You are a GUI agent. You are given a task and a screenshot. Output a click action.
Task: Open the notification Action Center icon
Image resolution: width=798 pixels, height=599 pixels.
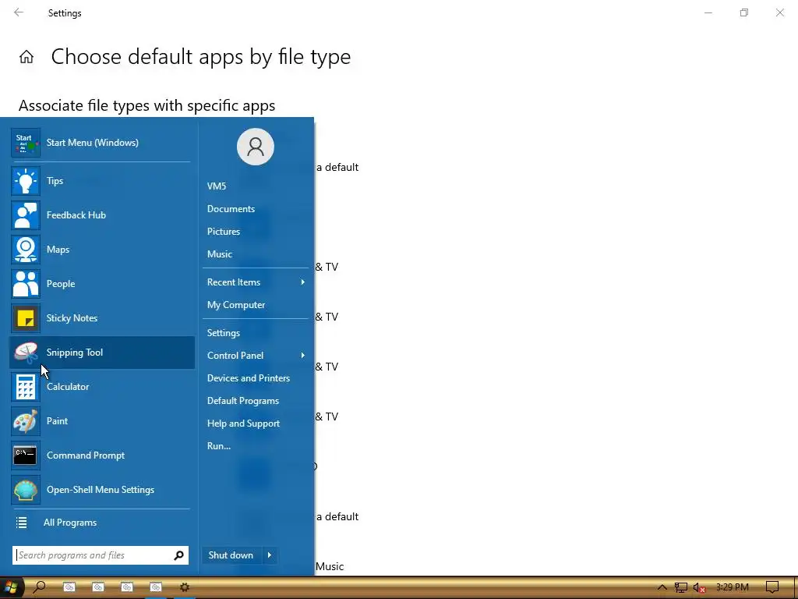coord(772,587)
